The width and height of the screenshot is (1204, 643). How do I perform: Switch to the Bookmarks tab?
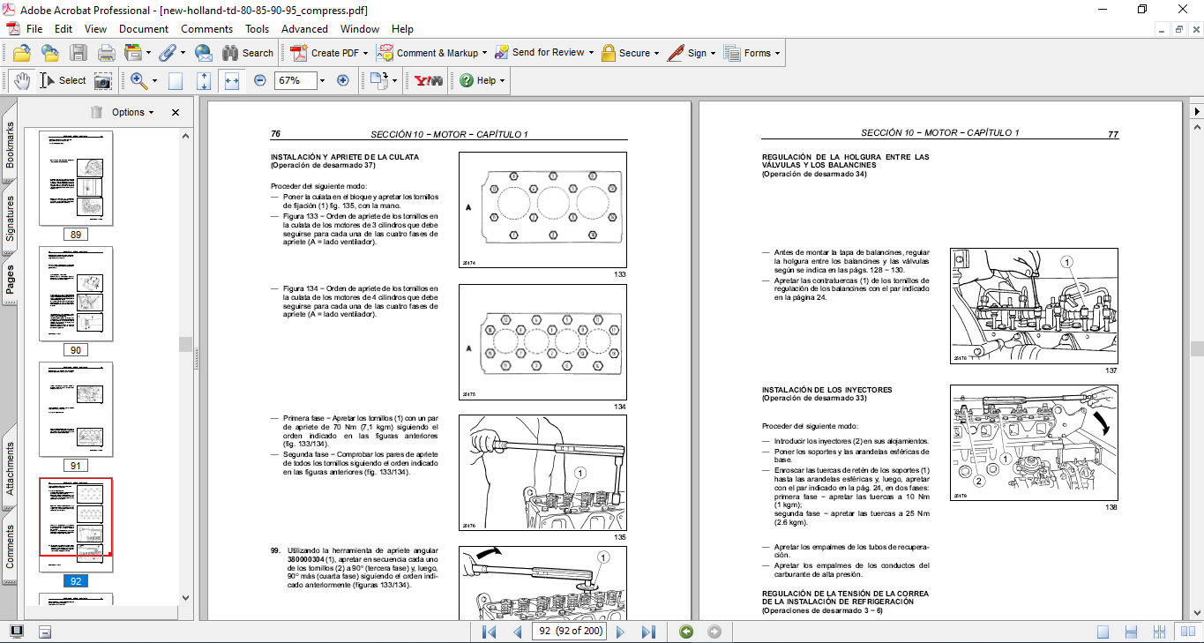pos(10,145)
